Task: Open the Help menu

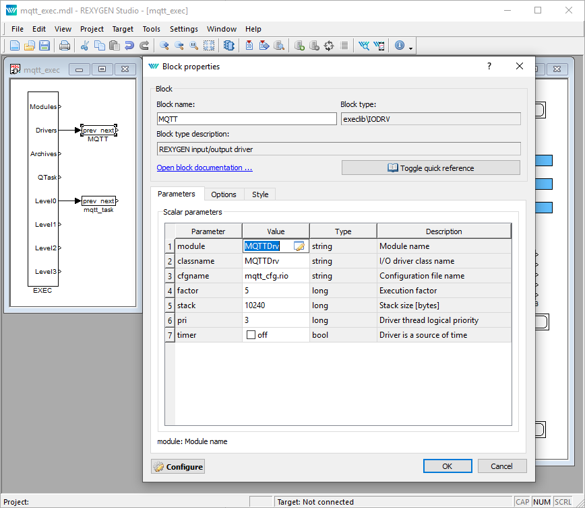Action: [x=253, y=29]
